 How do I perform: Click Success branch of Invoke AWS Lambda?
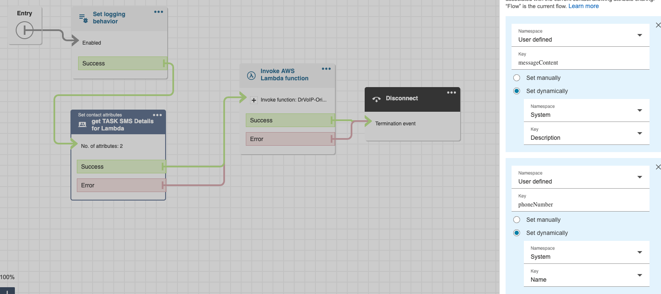pos(290,120)
